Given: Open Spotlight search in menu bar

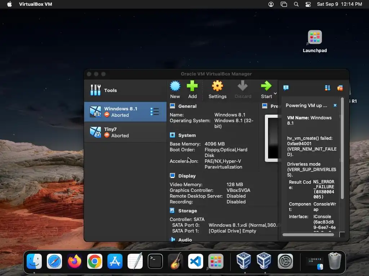Looking at the screenshot, I should (x=296, y=4).
